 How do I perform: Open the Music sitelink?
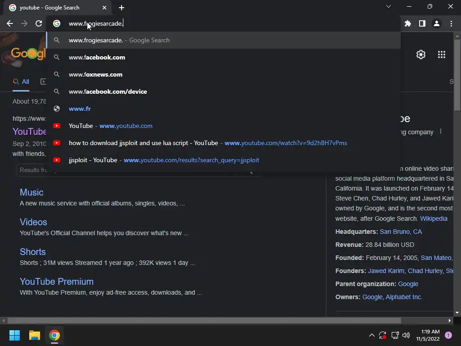(32, 192)
